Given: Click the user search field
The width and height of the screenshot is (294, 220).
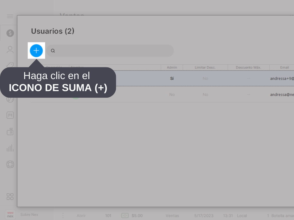Looking at the screenshot, I should coord(112,51).
